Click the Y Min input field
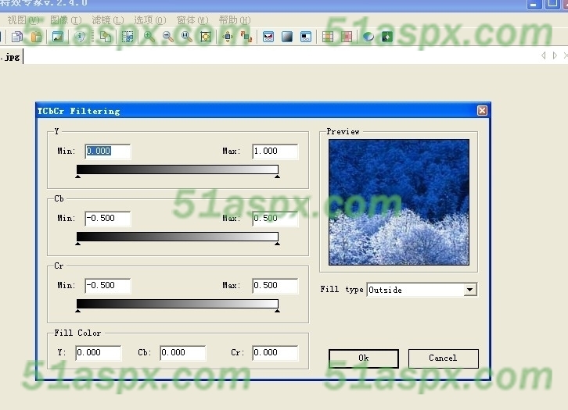This screenshot has height=410, width=568. (108, 152)
